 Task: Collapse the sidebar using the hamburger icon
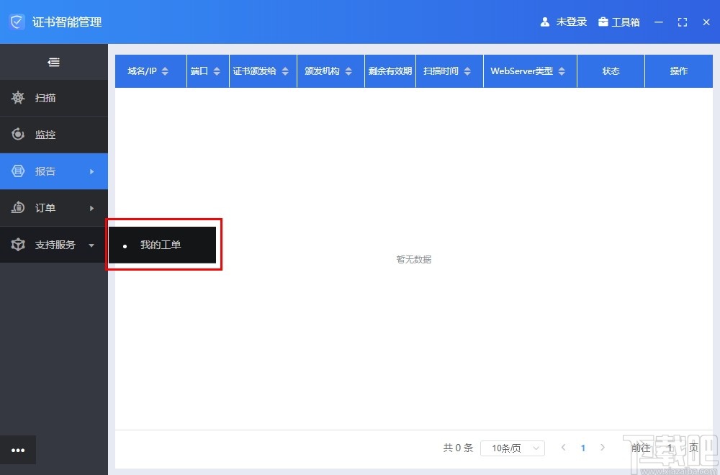tap(53, 62)
